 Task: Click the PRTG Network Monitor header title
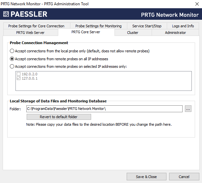[170, 15]
